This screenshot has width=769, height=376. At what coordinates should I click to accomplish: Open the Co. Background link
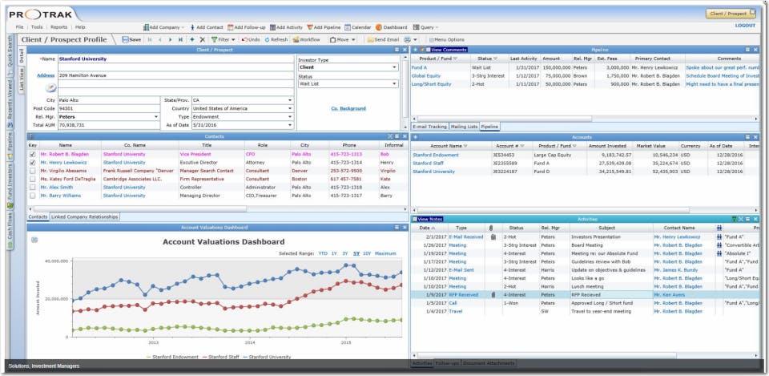tap(348, 108)
